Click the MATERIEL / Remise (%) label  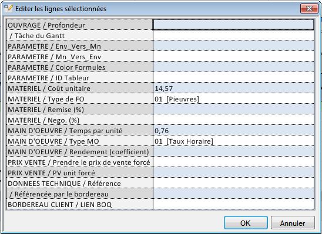pos(46,110)
